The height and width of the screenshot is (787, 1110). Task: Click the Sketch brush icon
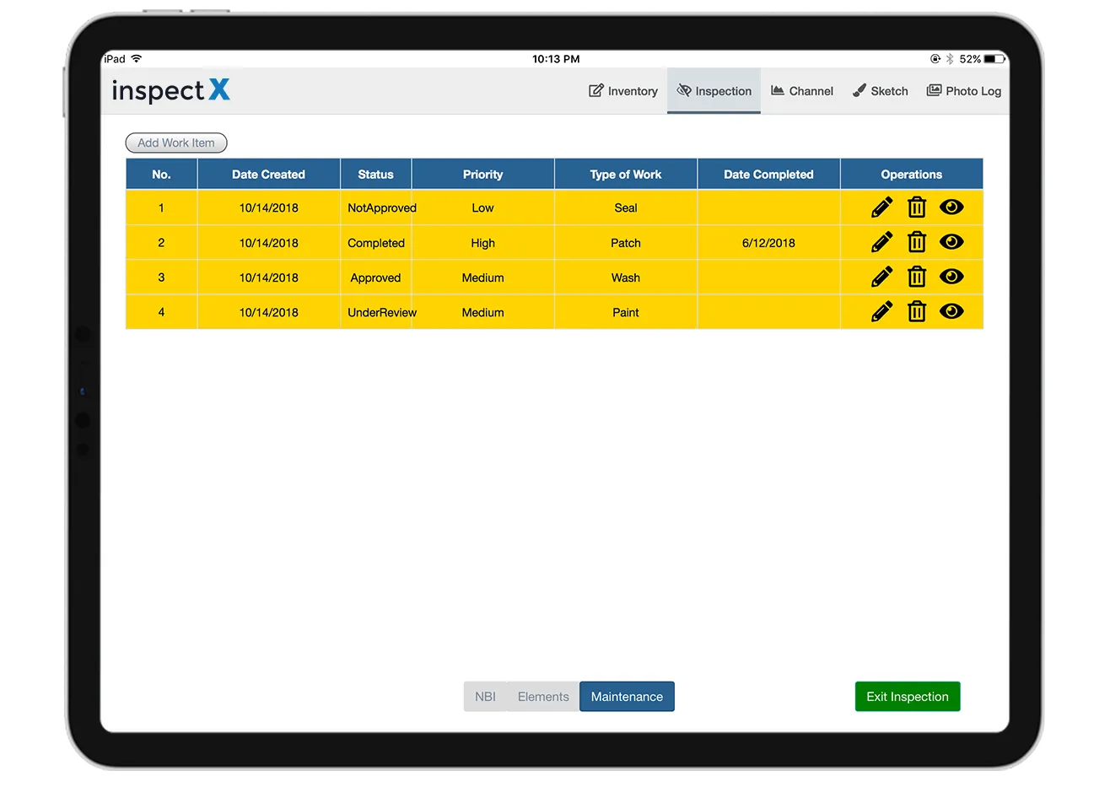[859, 90]
